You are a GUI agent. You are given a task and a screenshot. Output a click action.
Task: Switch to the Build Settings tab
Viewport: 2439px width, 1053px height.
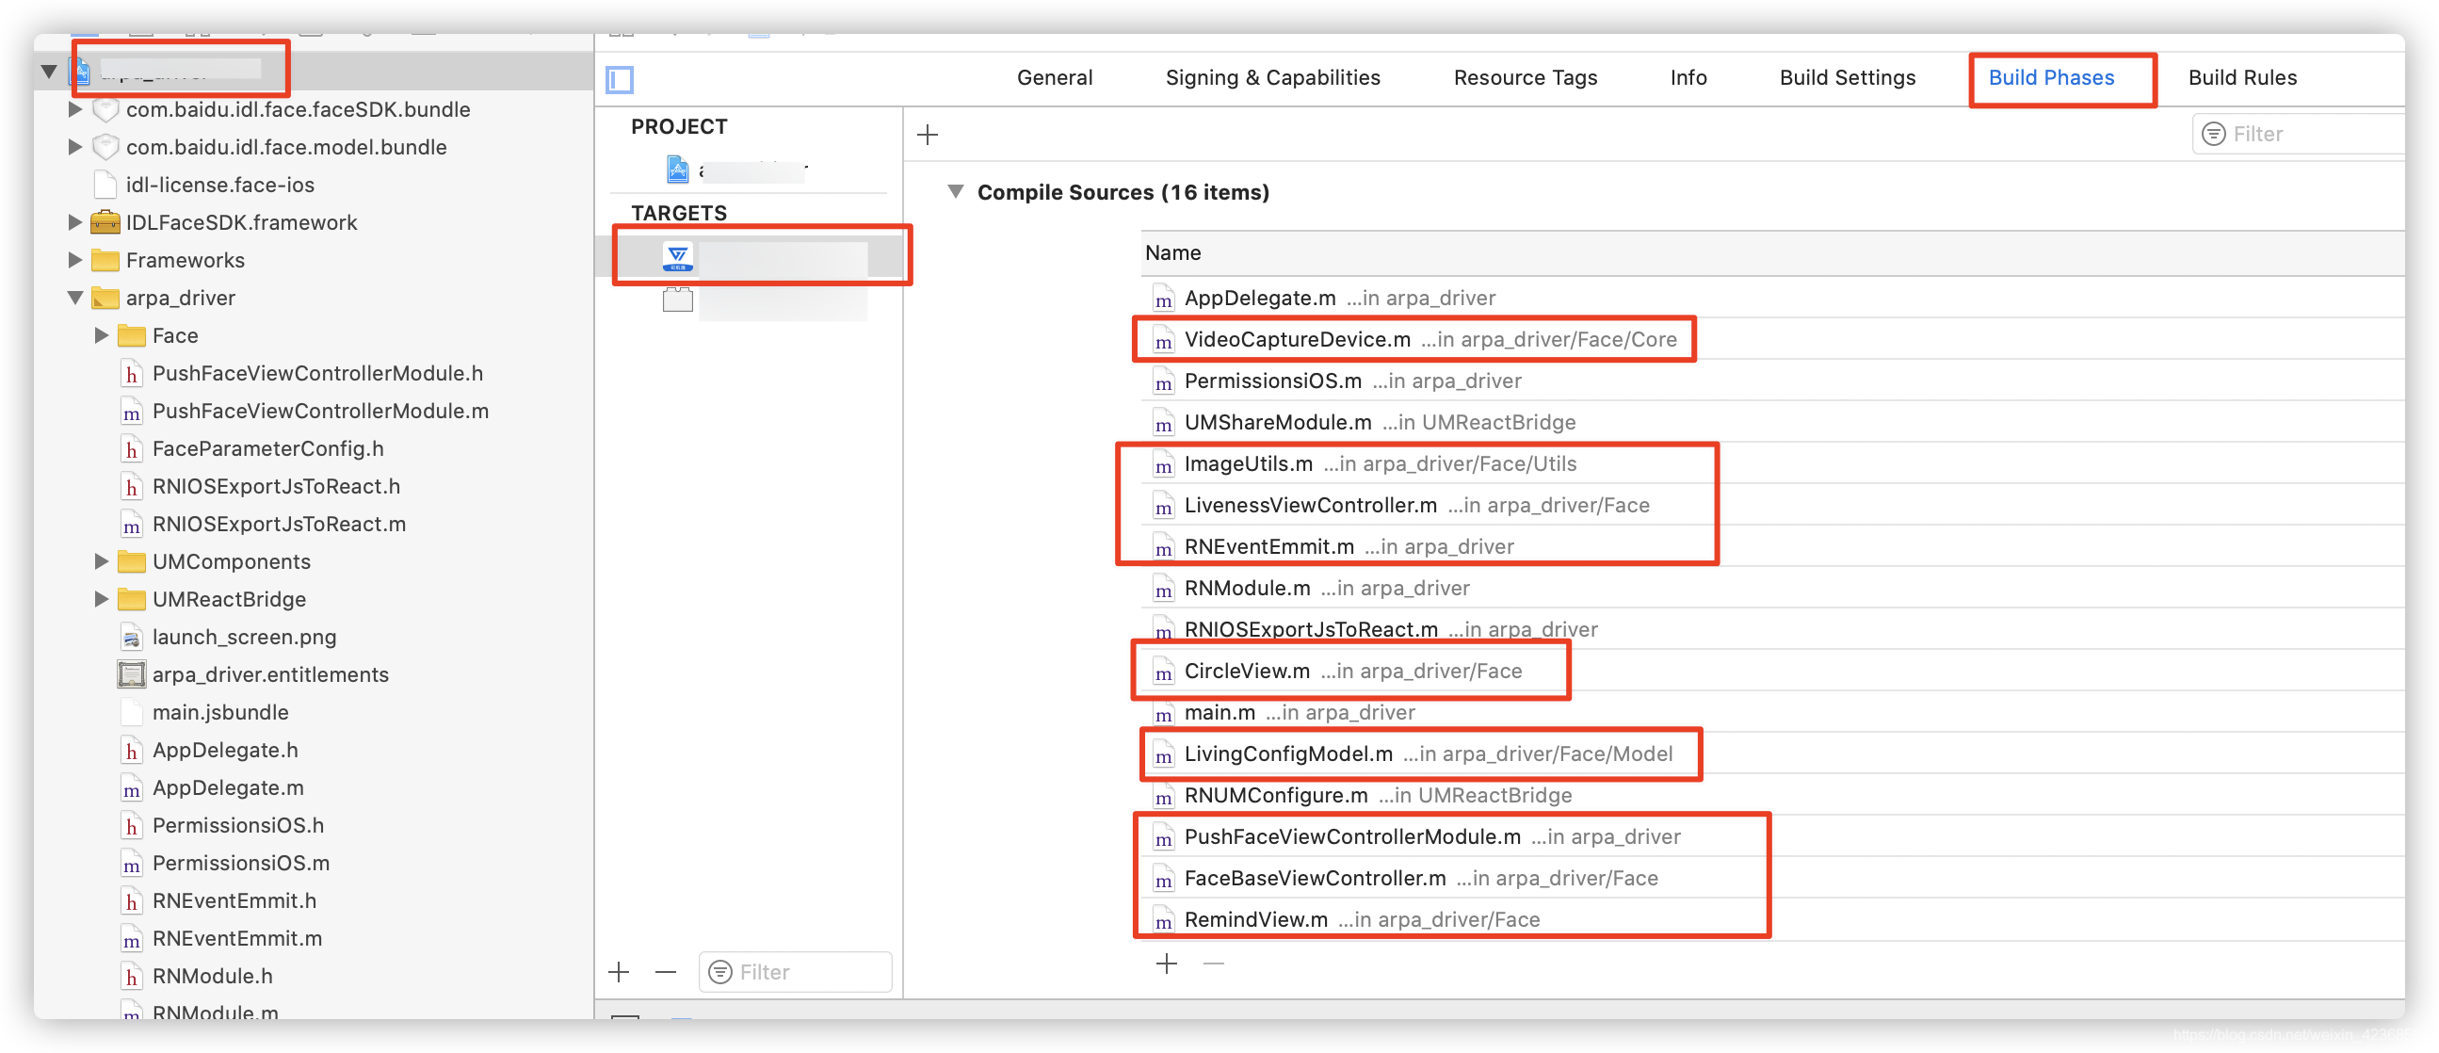tap(1847, 77)
